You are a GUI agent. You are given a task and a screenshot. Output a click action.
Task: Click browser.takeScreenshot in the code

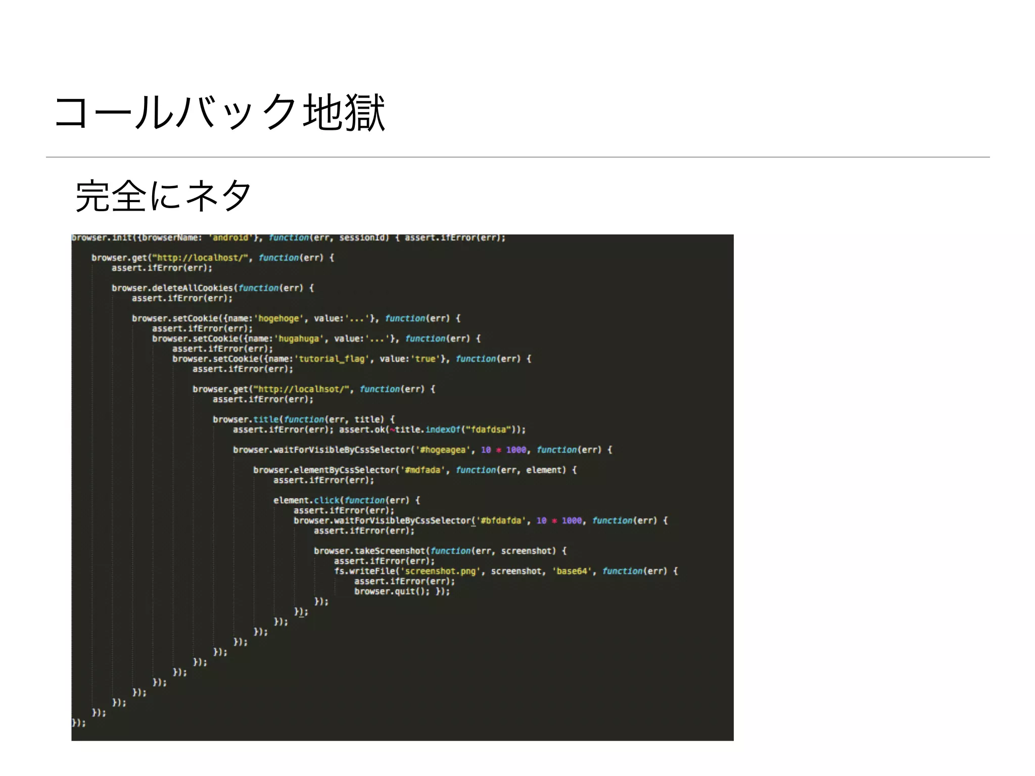pyautogui.click(x=370, y=551)
